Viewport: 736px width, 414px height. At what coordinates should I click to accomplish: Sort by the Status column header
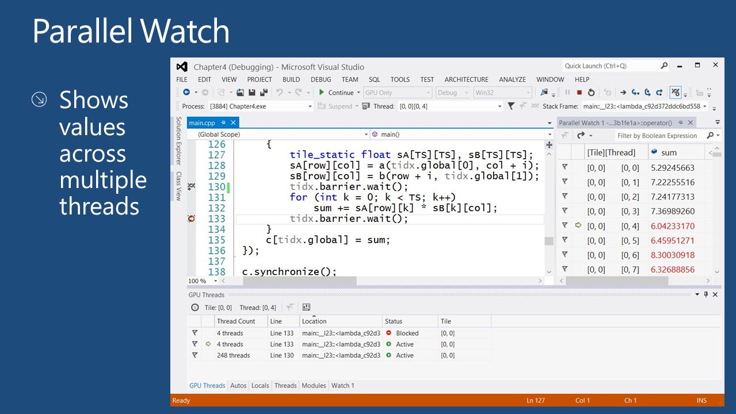point(410,321)
